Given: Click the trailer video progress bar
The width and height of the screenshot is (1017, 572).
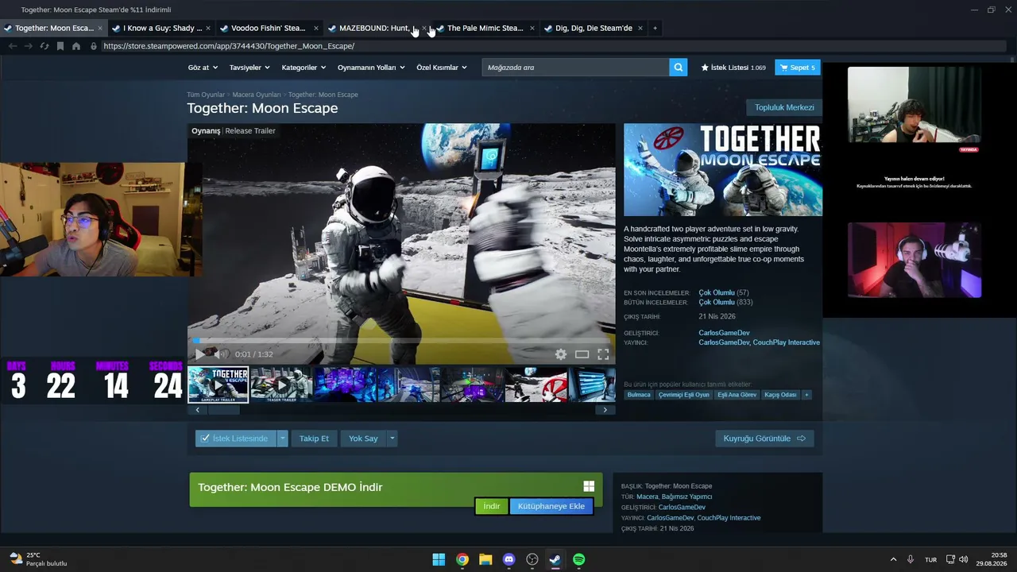Looking at the screenshot, I should click(401, 341).
